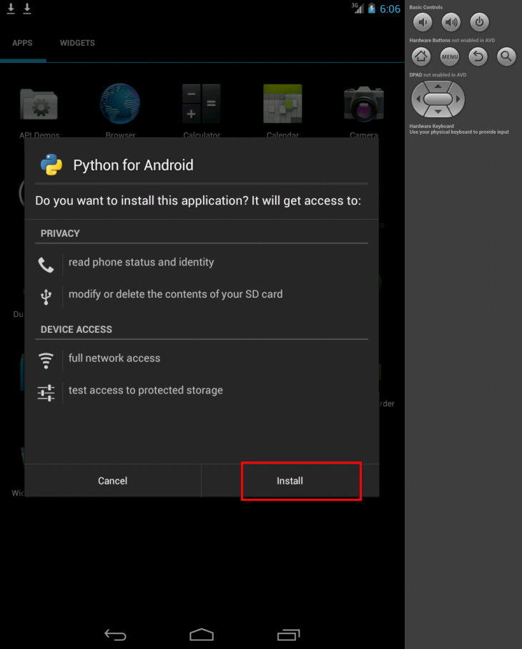The height and width of the screenshot is (649, 522).
Task: Click the emulator volume up button
Action: click(451, 22)
